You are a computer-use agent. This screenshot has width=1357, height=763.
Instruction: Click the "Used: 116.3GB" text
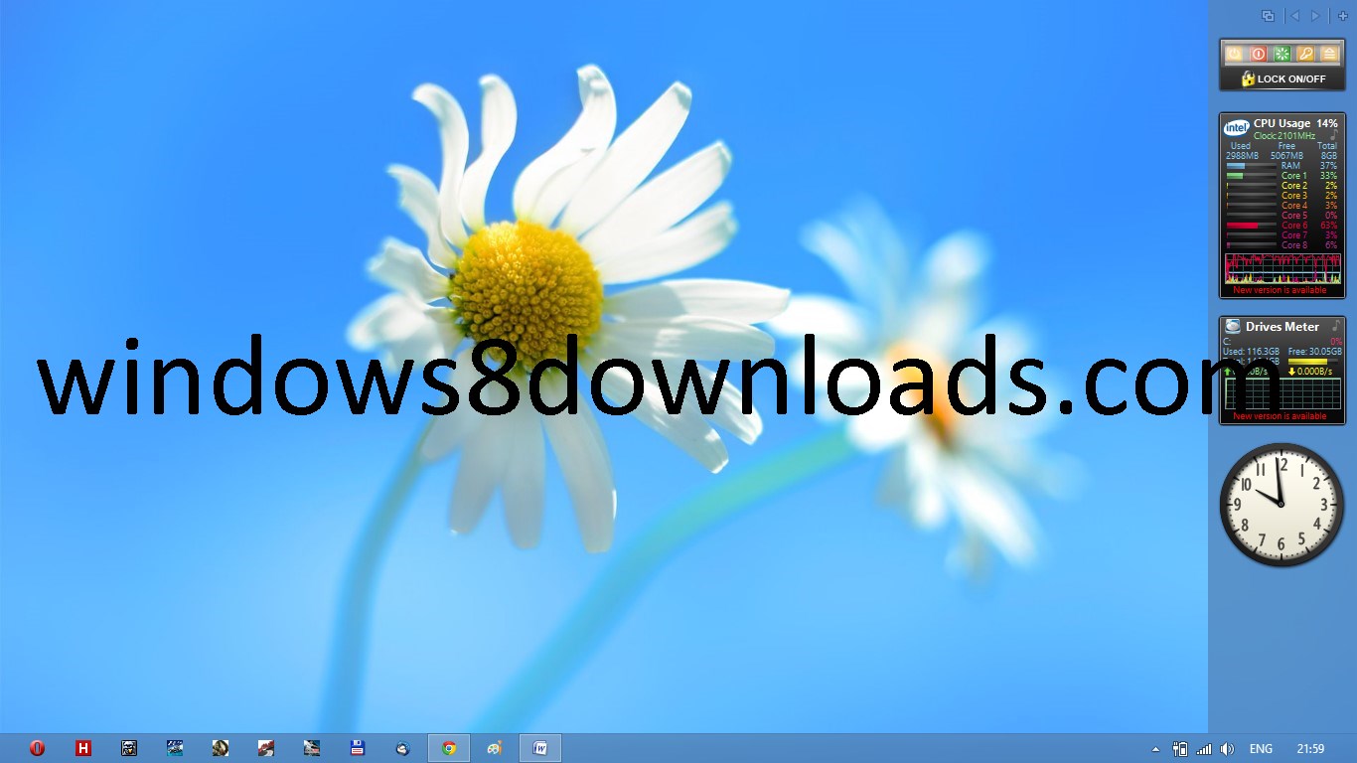click(1251, 352)
